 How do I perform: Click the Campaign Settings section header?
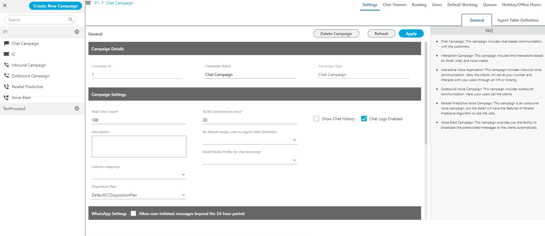click(255, 94)
